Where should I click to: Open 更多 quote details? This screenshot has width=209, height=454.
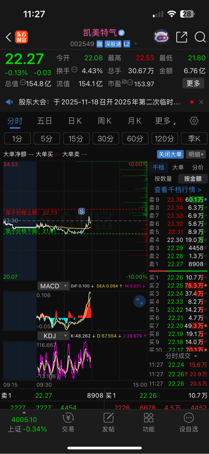pos(193,83)
